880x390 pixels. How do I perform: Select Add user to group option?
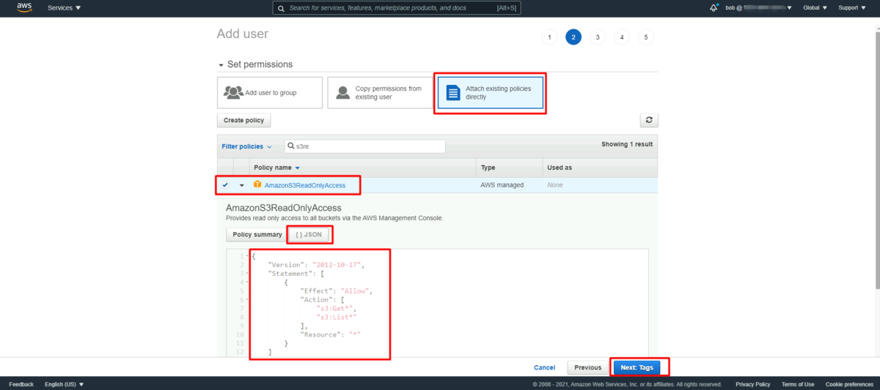(x=269, y=93)
